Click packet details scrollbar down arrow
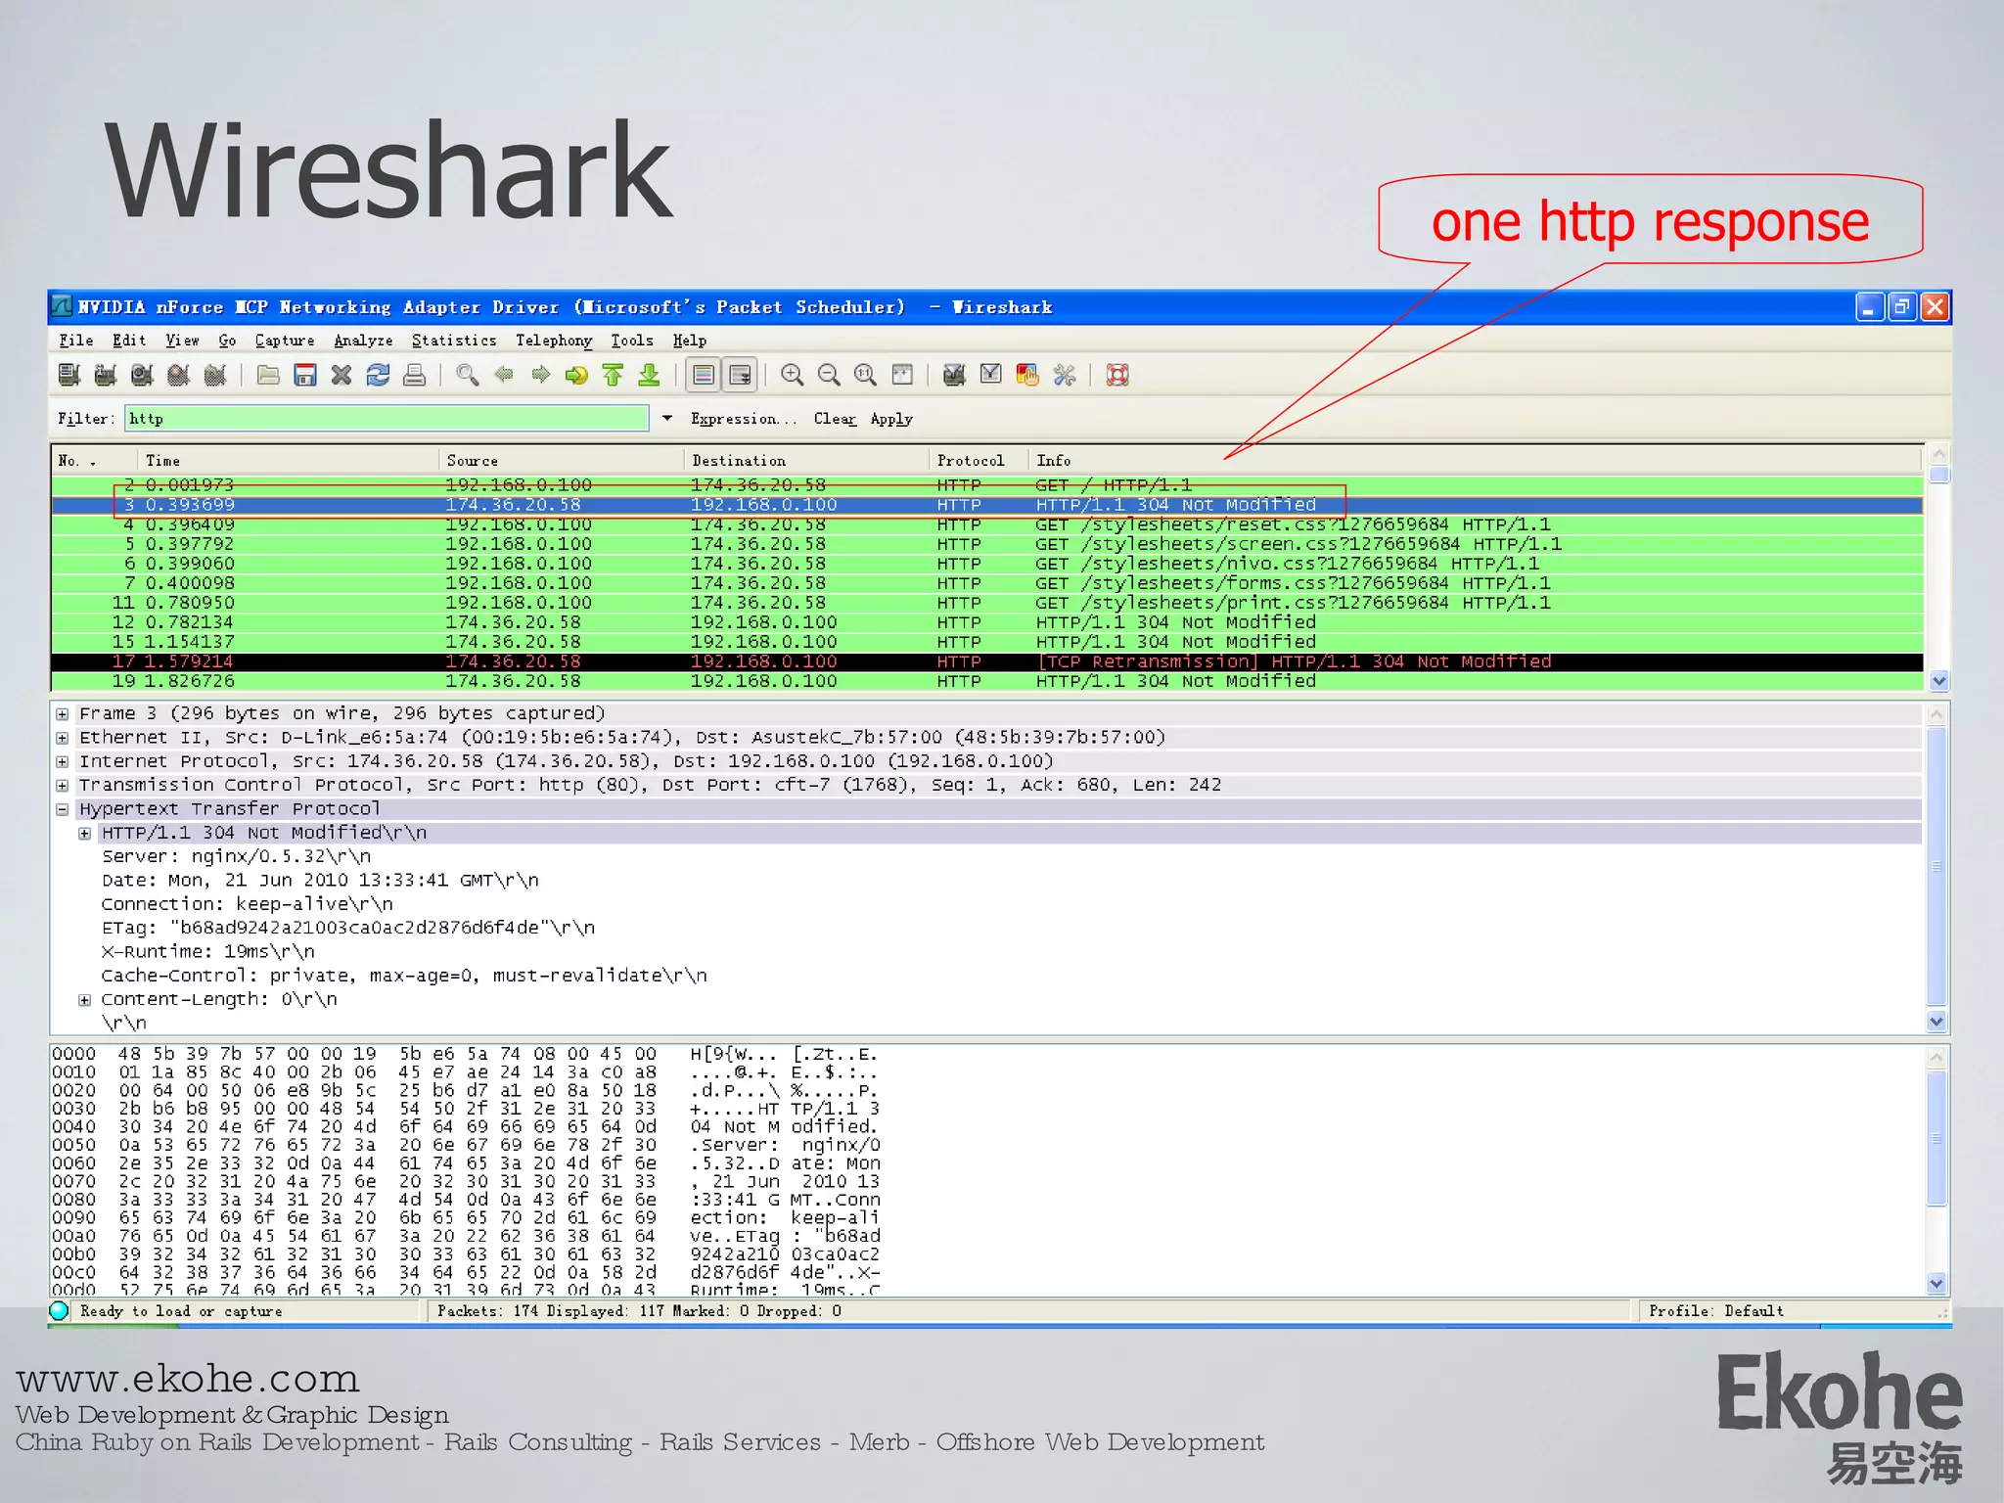Image resolution: width=2004 pixels, height=1503 pixels. click(1936, 1022)
